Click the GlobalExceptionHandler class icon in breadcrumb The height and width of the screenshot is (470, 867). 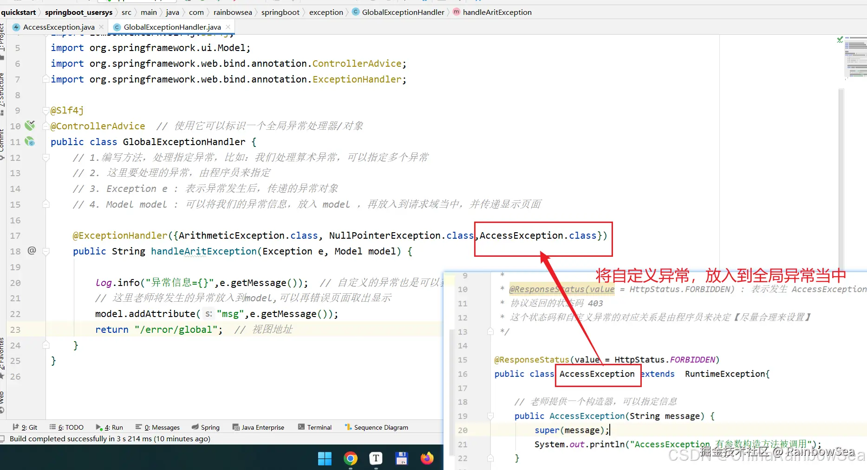point(356,12)
